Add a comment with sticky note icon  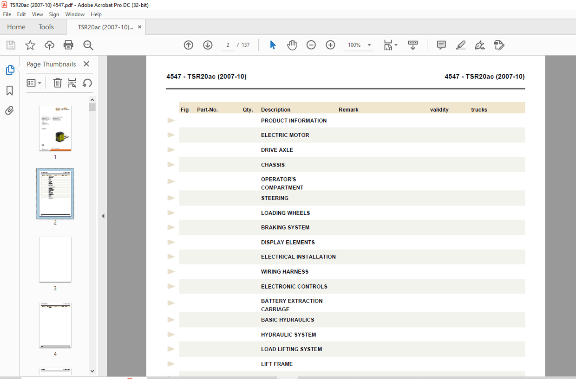coord(441,45)
